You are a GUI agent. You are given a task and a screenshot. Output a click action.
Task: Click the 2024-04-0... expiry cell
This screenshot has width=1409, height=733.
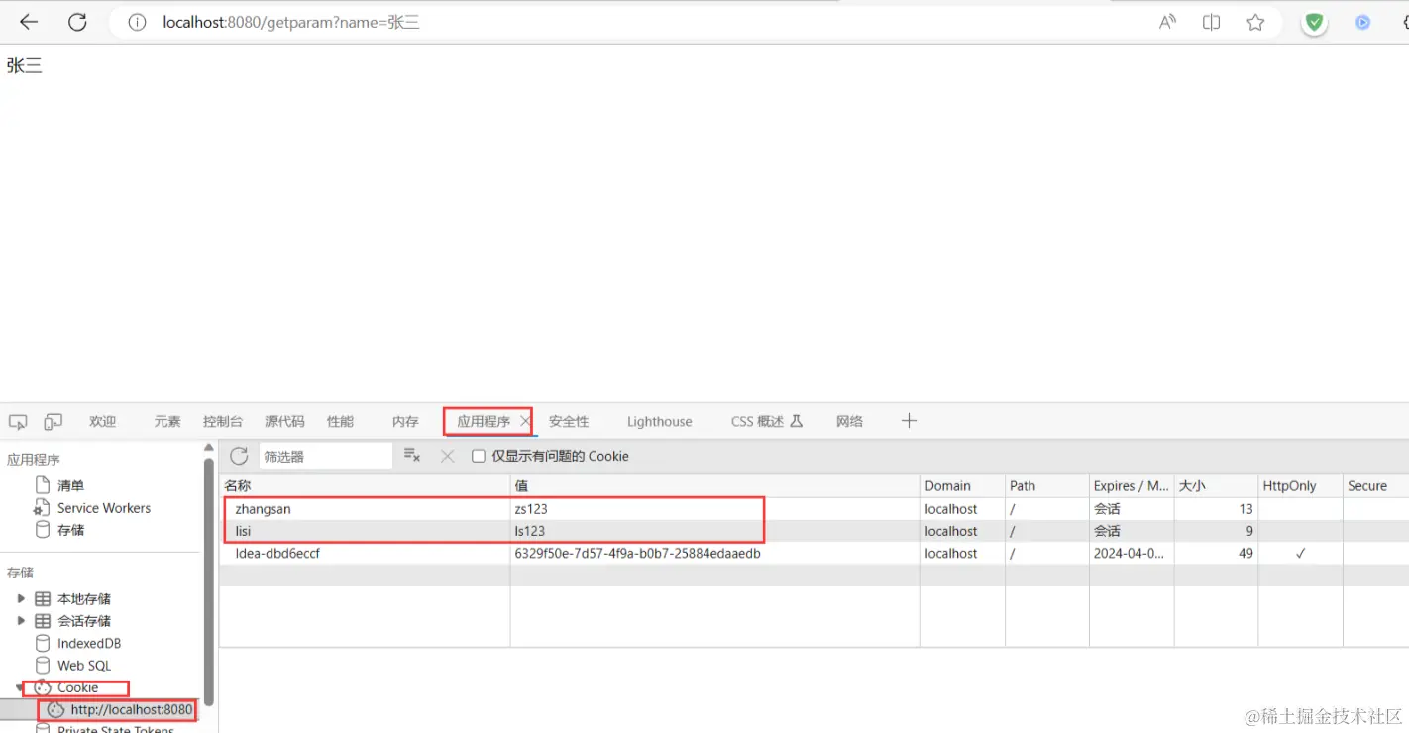[x=1130, y=554]
